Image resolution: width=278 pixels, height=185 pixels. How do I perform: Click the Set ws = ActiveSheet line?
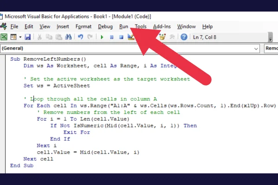point(57,86)
